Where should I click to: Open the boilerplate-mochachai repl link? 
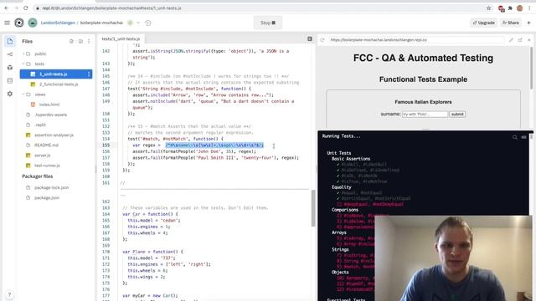[101, 23]
